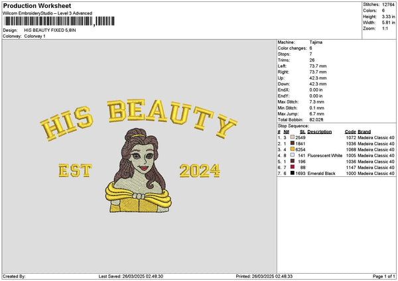Click the 'Stop Sequence:' heading
The width and height of the screenshot is (398, 281).
pos(293,126)
